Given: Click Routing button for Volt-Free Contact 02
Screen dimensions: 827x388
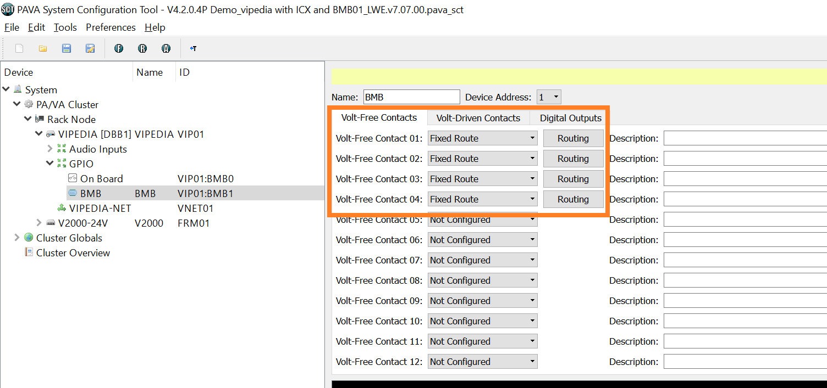Looking at the screenshot, I should click(x=573, y=159).
